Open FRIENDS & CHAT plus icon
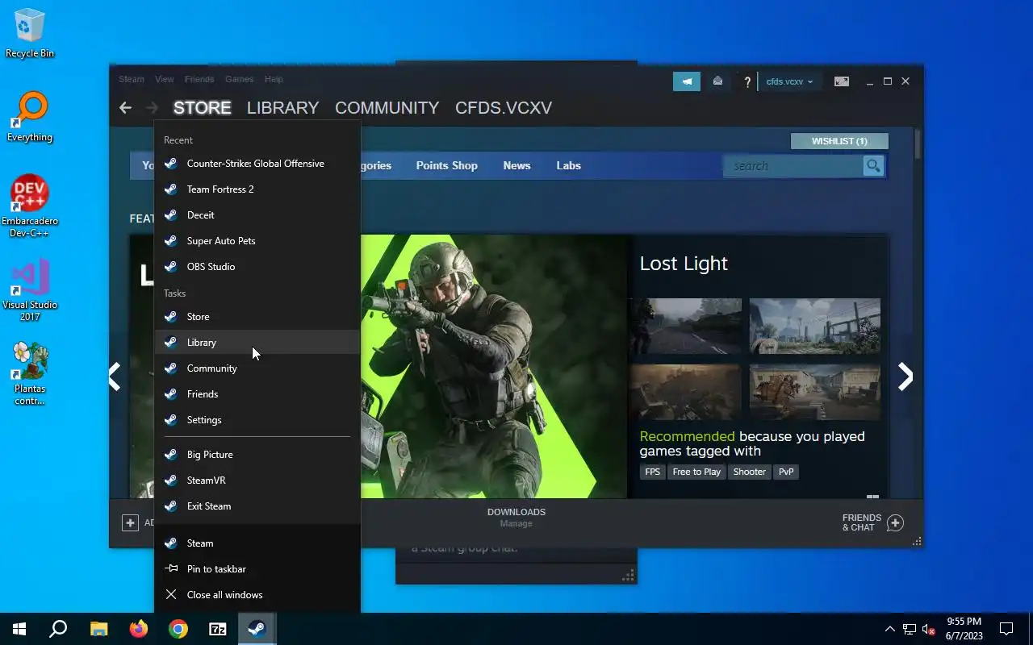 (x=895, y=523)
